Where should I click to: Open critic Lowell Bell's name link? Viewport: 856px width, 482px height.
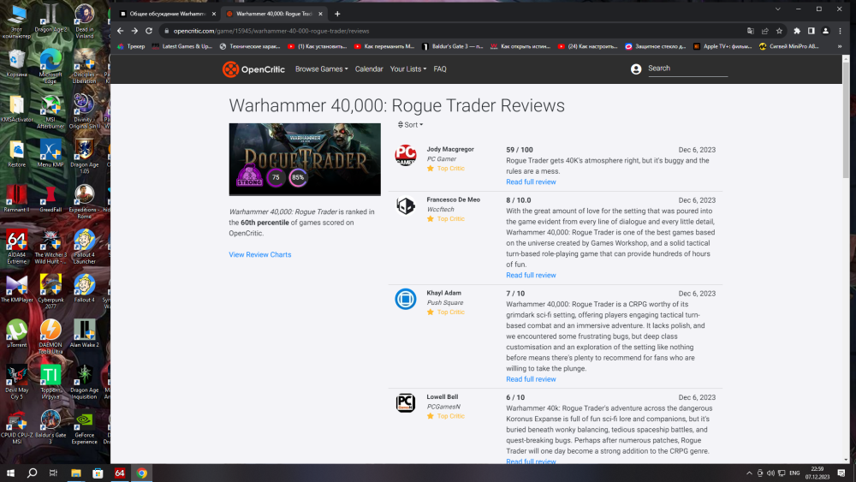coord(443,397)
